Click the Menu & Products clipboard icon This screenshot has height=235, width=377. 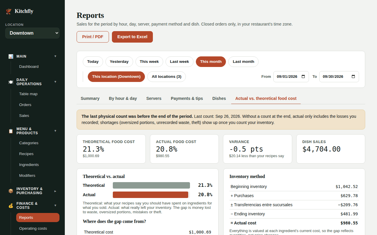point(11,131)
